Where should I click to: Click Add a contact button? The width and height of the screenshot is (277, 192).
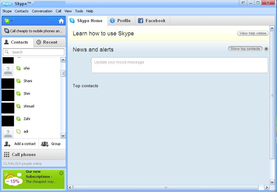[20, 144]
